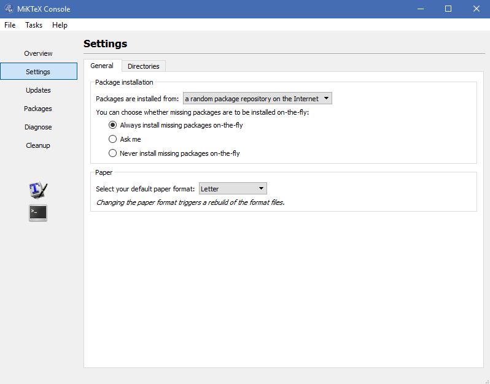
Task: Switch to the General tab
Action: coord(102,66)
